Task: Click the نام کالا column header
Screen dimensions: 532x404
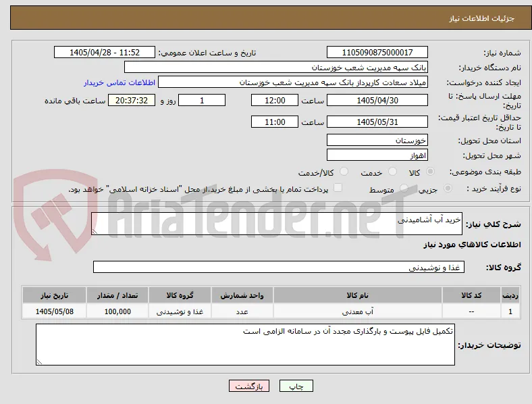Action: (x=358, y=295)
